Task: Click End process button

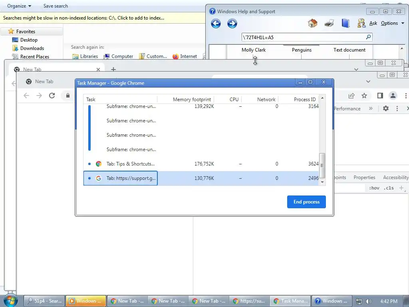Action: point(306,202)
